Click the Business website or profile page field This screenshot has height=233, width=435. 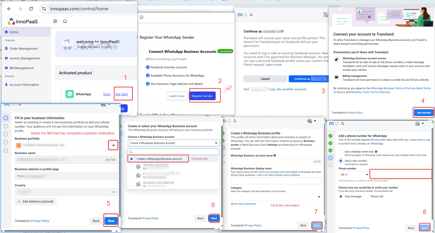click(66, 176)
